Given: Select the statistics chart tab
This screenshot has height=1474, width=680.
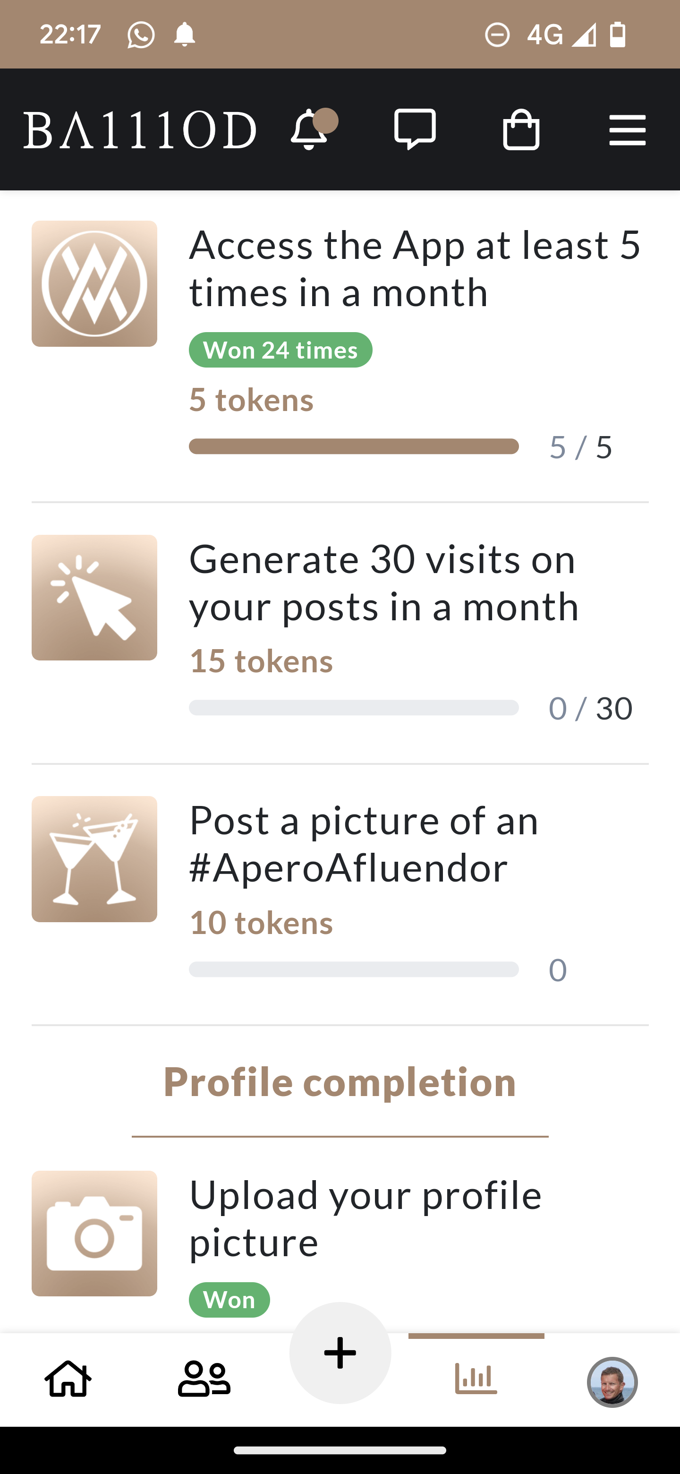Looking at the screenshot, I should (476, 1379).
